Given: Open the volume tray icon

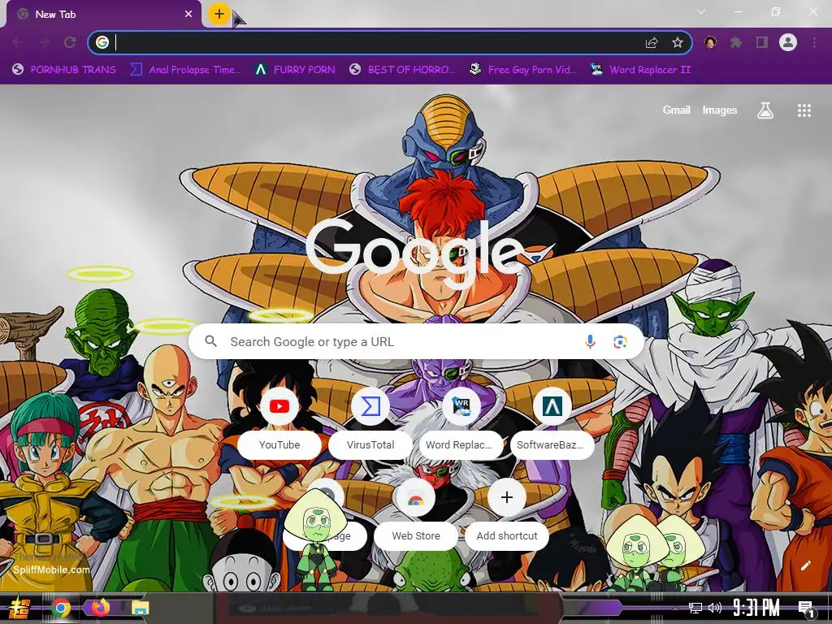Looking at the screenshot, I should coord(715,608).
